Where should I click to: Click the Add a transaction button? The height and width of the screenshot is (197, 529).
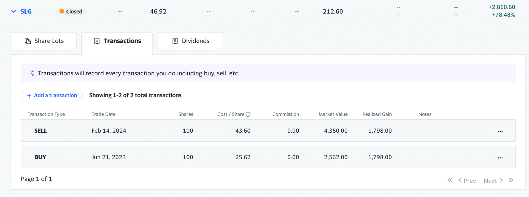[52, 95]
